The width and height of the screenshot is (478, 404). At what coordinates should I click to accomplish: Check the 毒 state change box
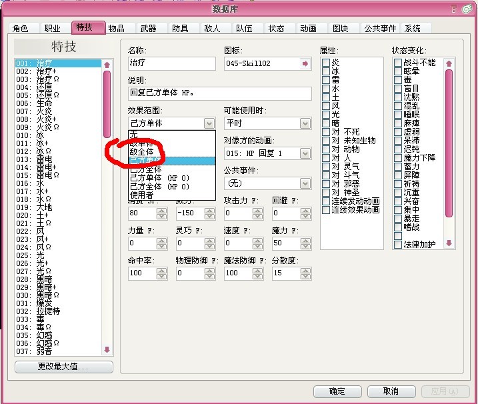397,80
